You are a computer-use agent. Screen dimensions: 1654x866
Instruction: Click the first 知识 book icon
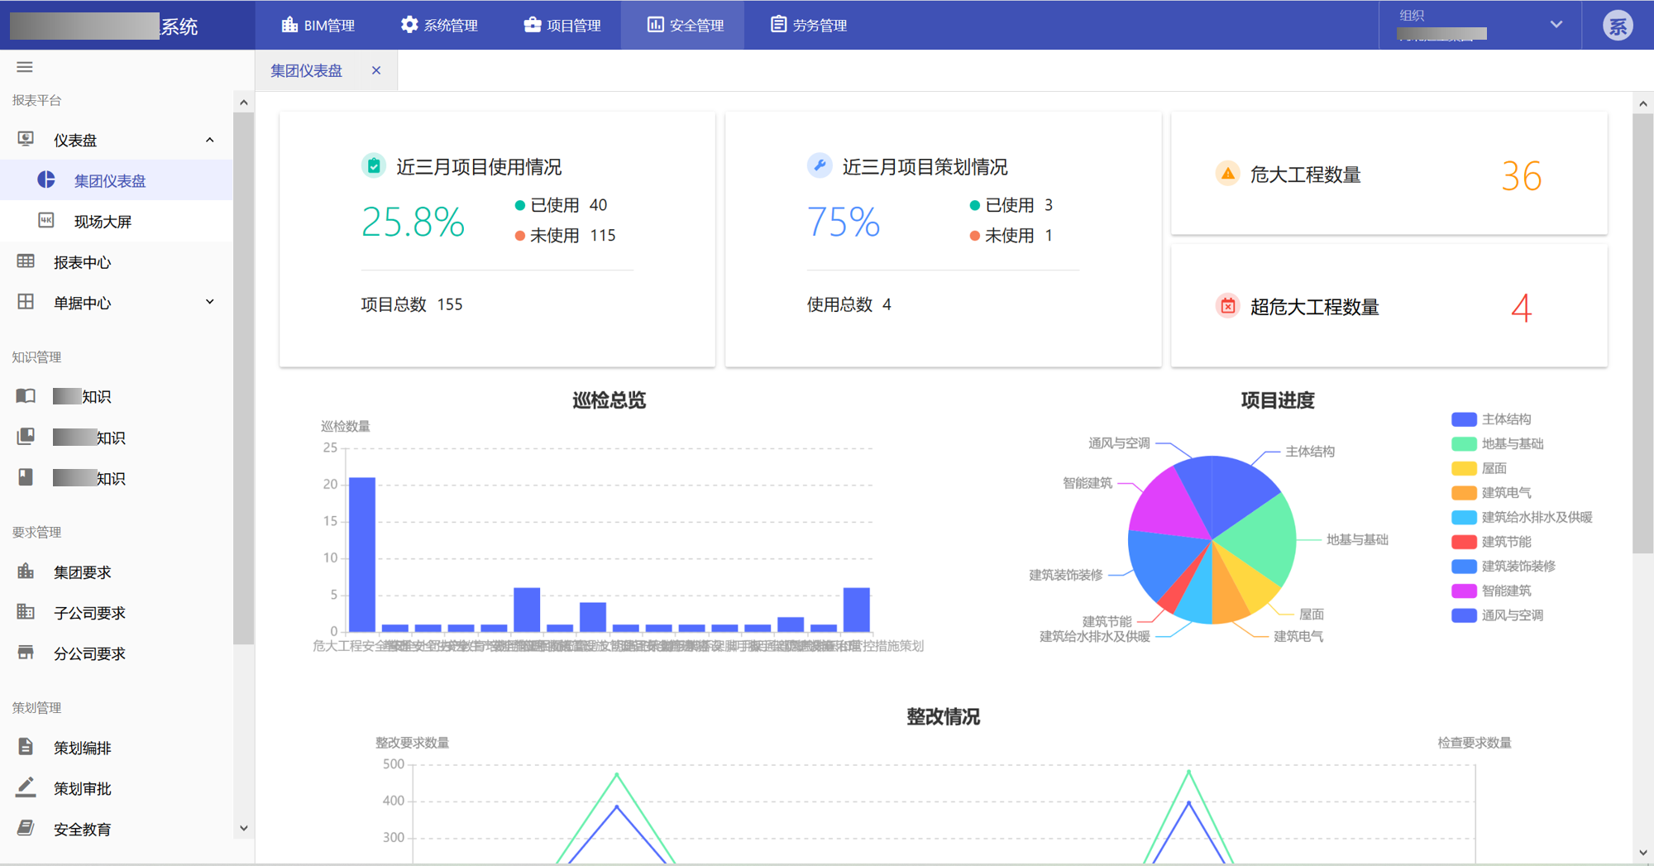(26, 395)
